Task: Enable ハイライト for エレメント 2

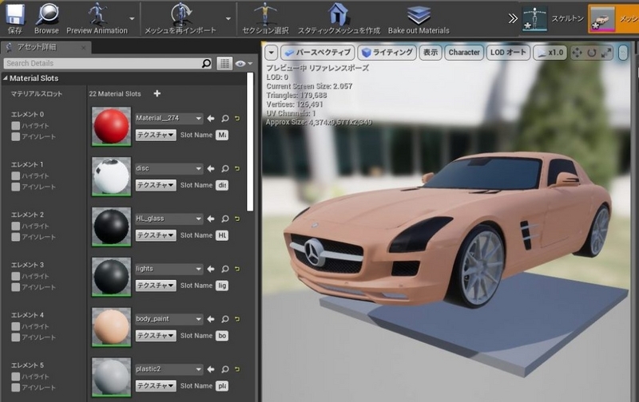Action: coord(15,226)
